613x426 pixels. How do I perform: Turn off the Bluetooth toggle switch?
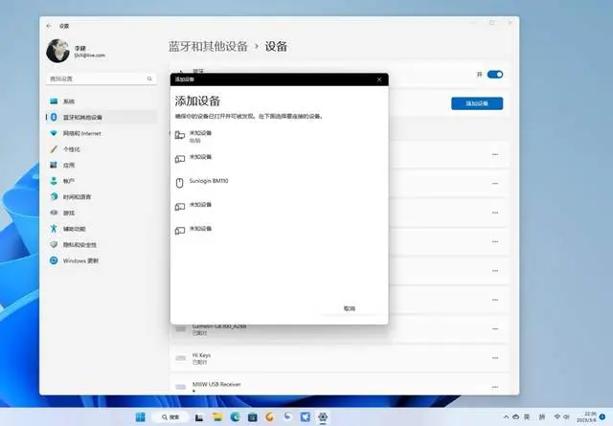tap(495, 75)
